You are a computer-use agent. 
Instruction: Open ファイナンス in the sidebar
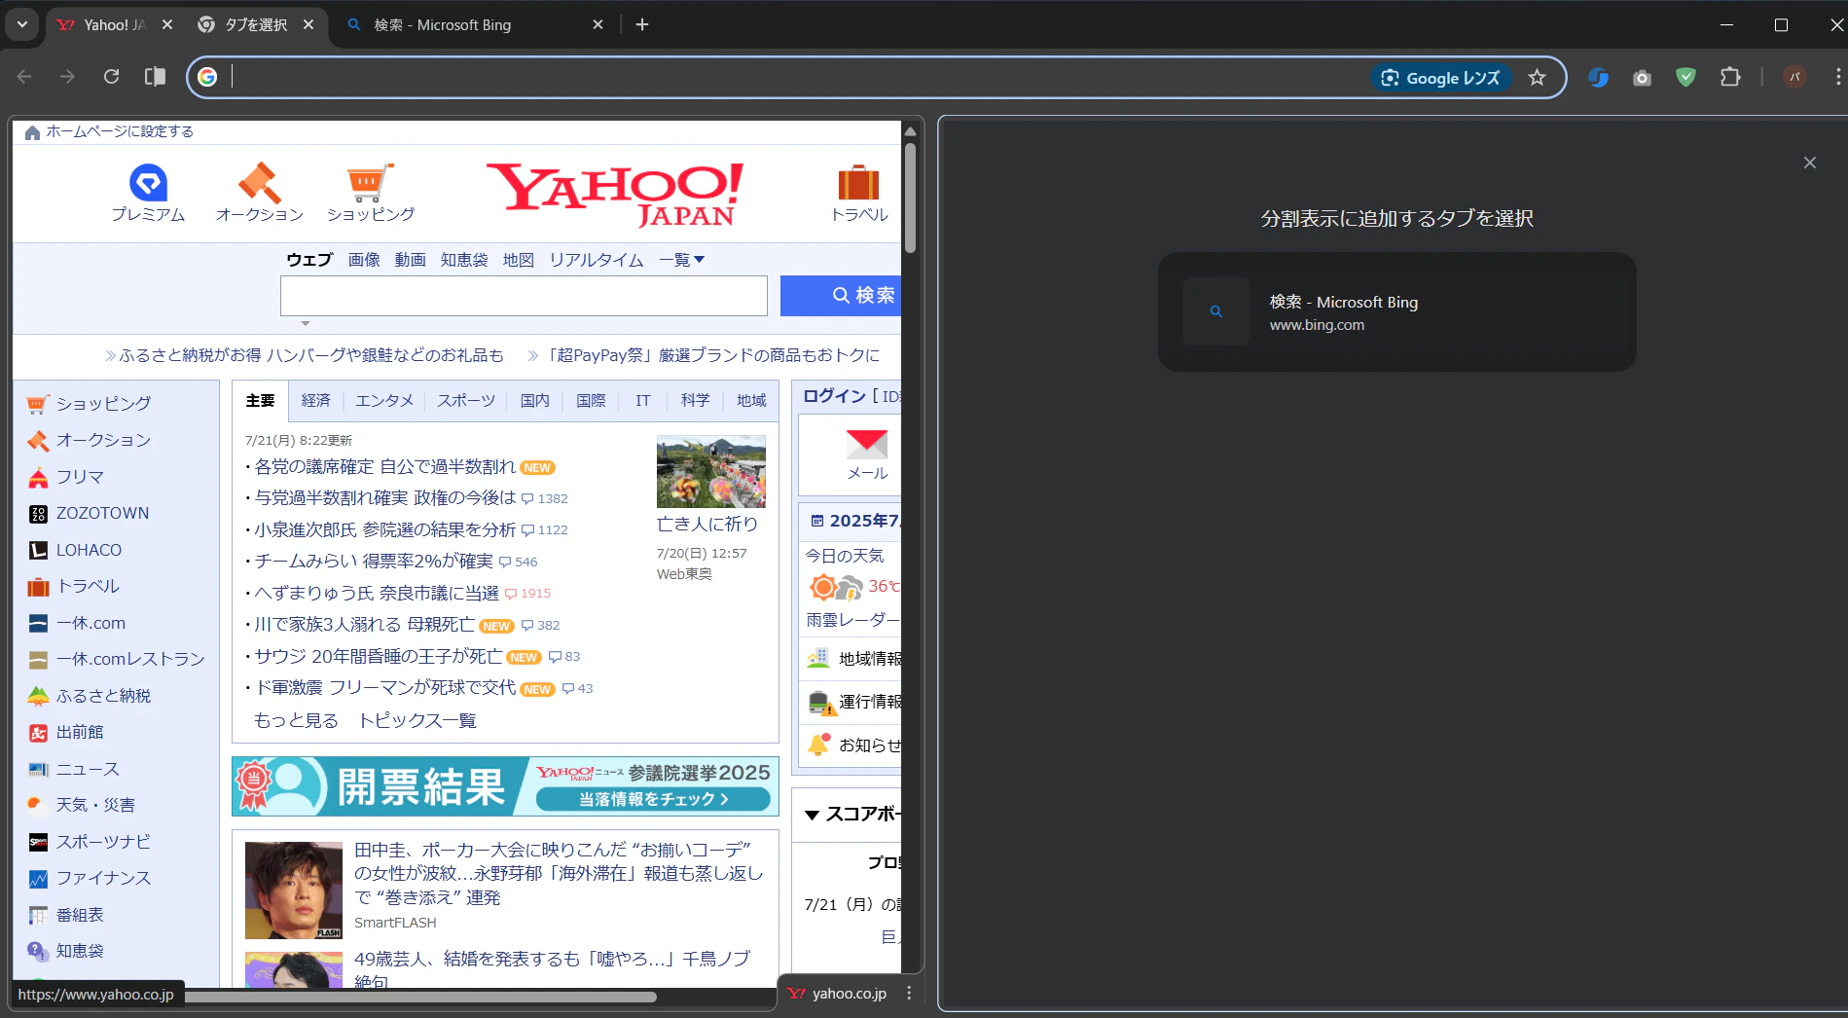click(103, 878)
